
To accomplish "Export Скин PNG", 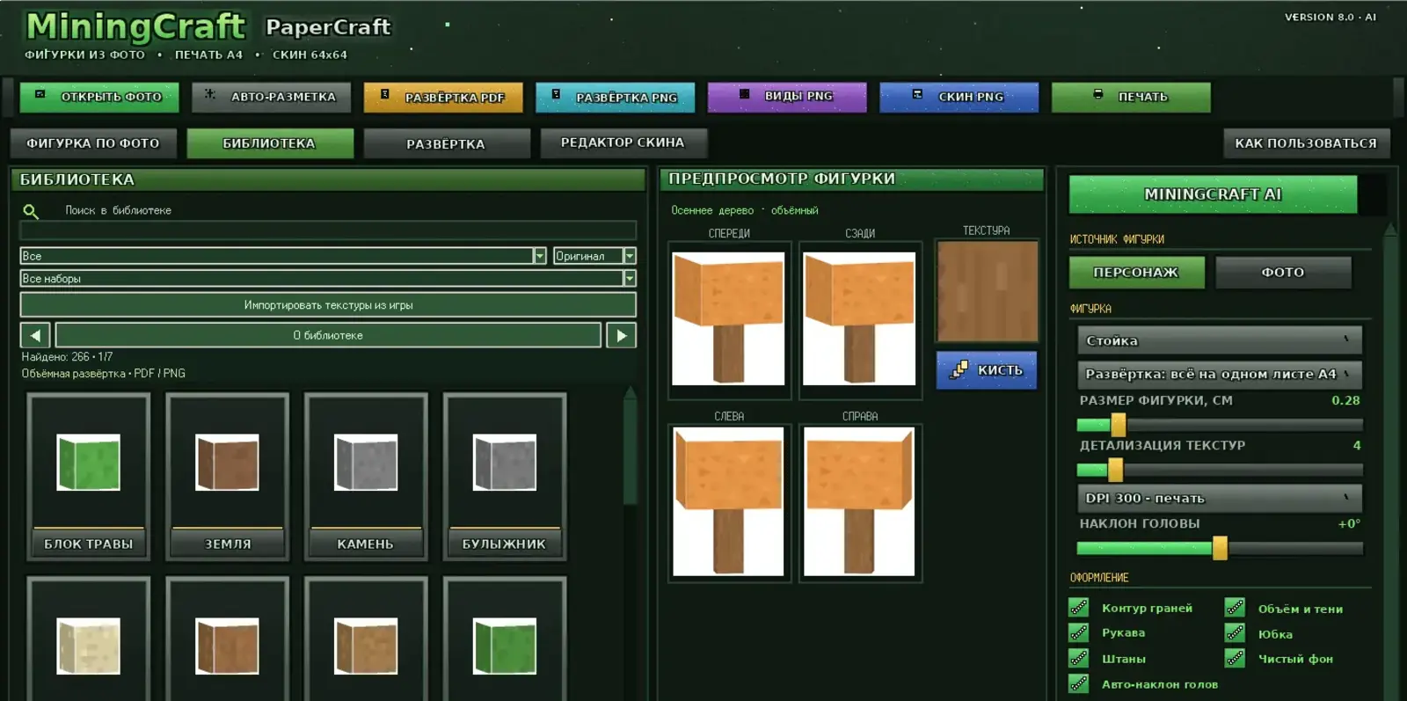I will coord(959,97).
